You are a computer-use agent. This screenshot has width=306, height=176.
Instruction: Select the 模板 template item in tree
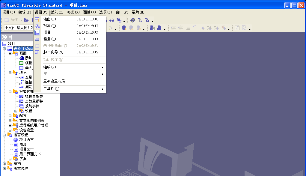(28, 63)
